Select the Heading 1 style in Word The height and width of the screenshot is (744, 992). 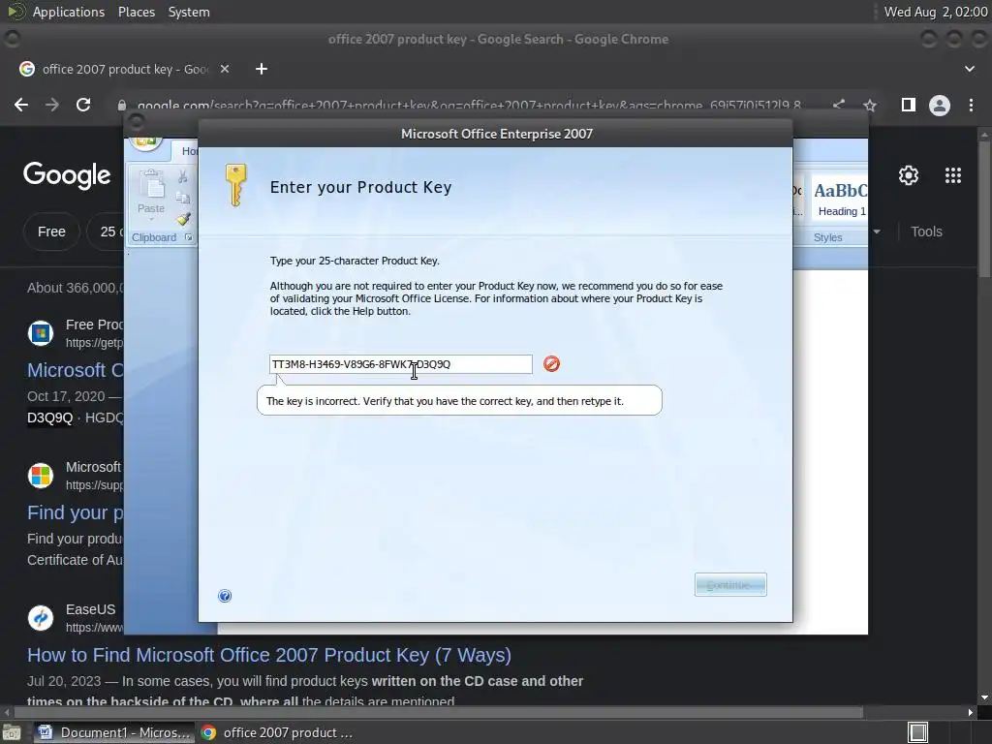pos(840,200)
